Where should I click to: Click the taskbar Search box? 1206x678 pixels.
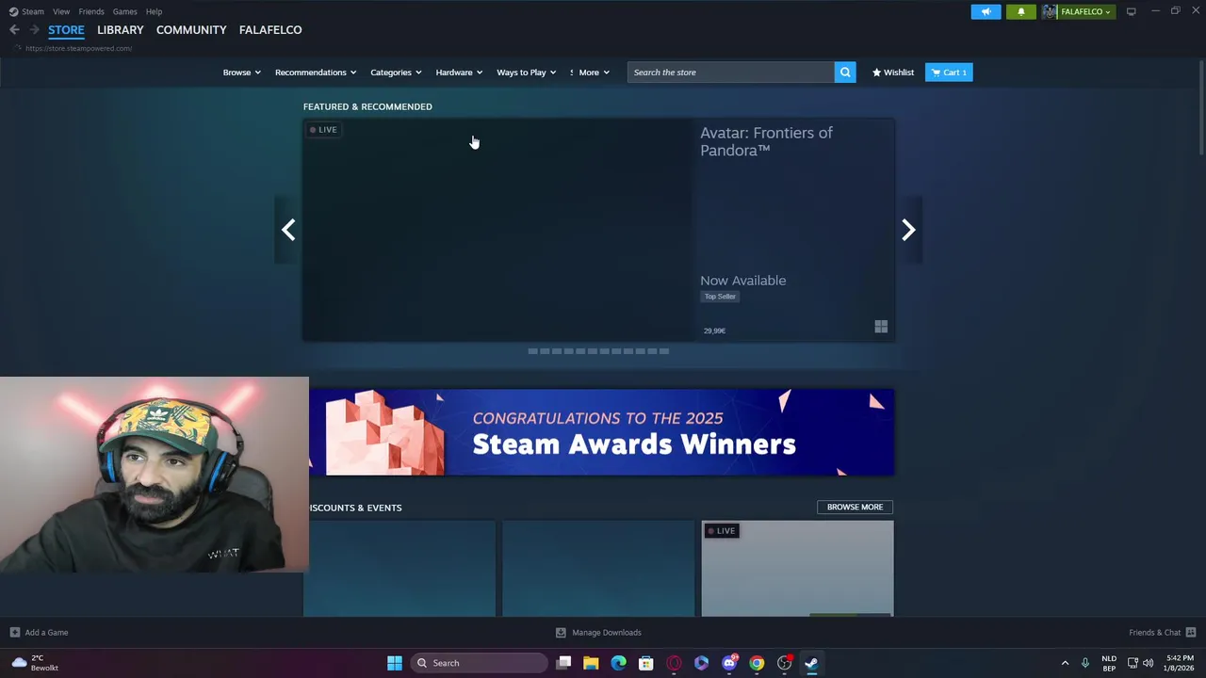(x=479, y=663)
